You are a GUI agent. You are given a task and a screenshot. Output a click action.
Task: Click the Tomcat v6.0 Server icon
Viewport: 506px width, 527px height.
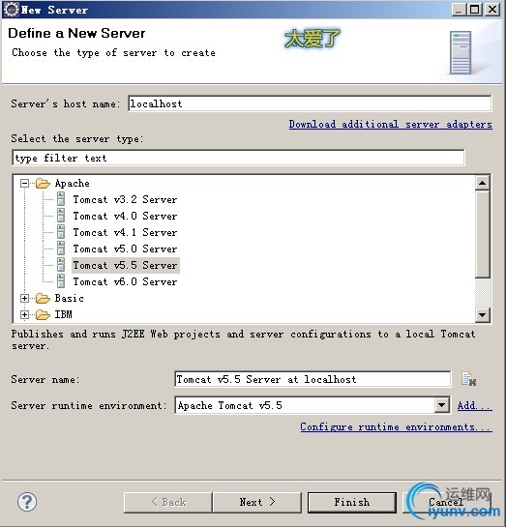coord(61,281)
